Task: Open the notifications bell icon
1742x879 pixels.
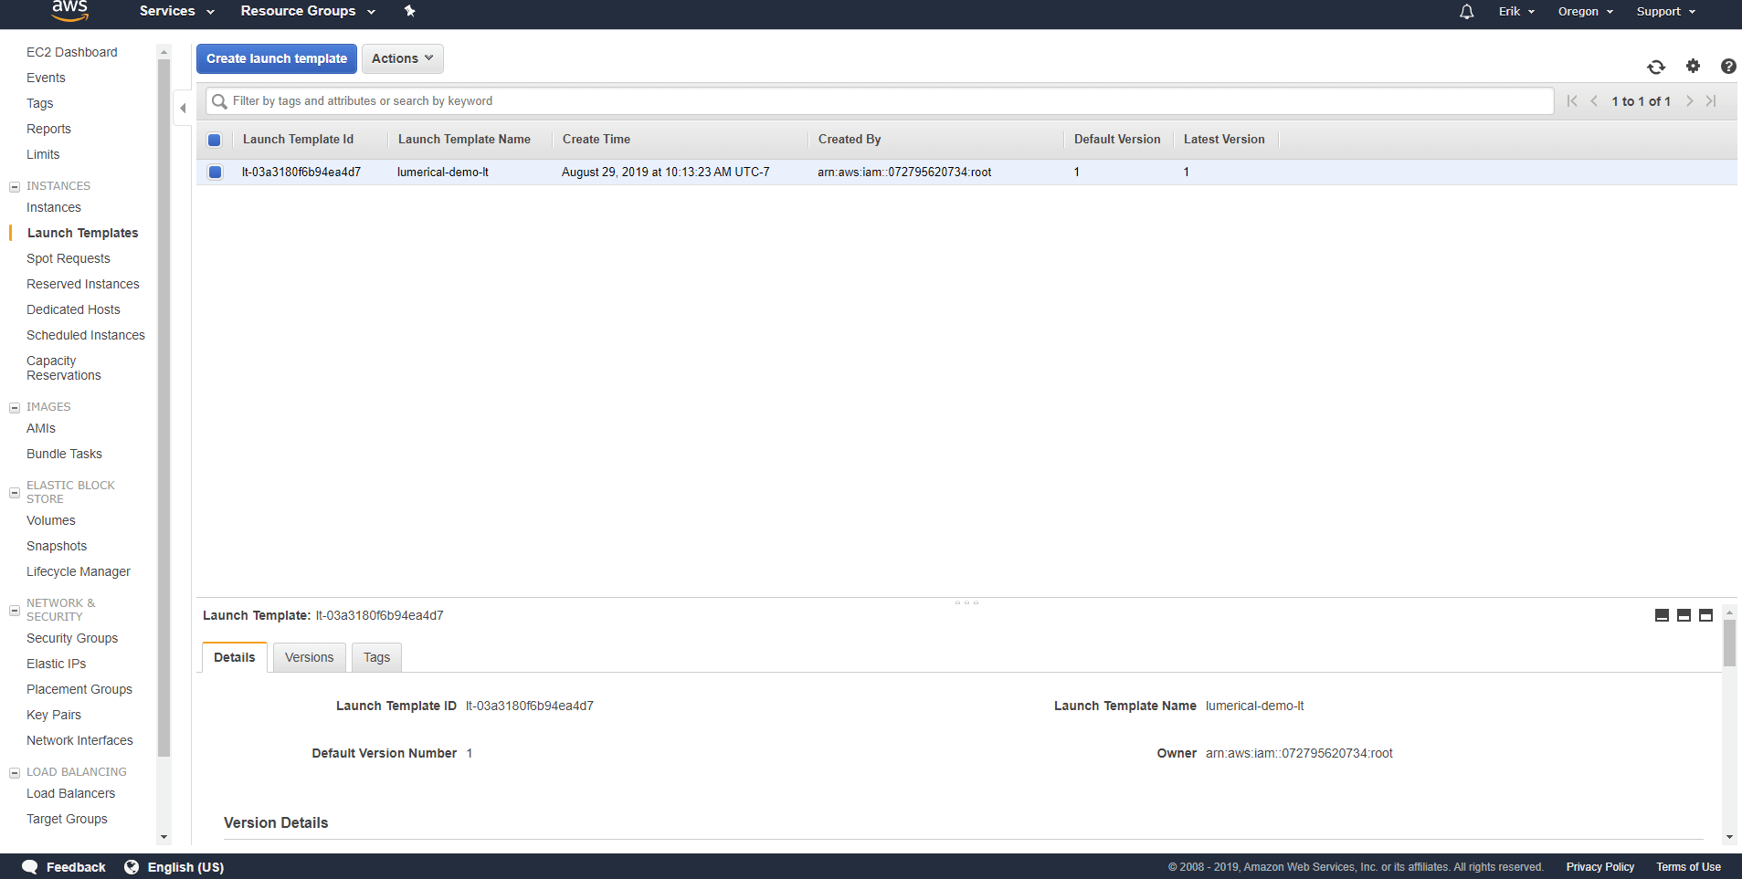Action: (x=1466, y=12)
